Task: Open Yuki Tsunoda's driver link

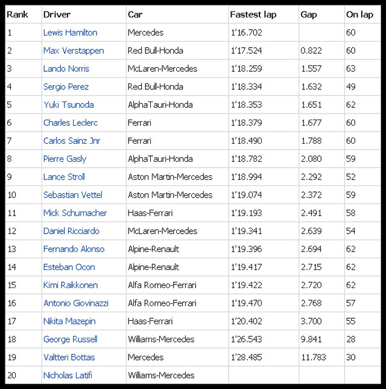Action: tap(68, 104)
